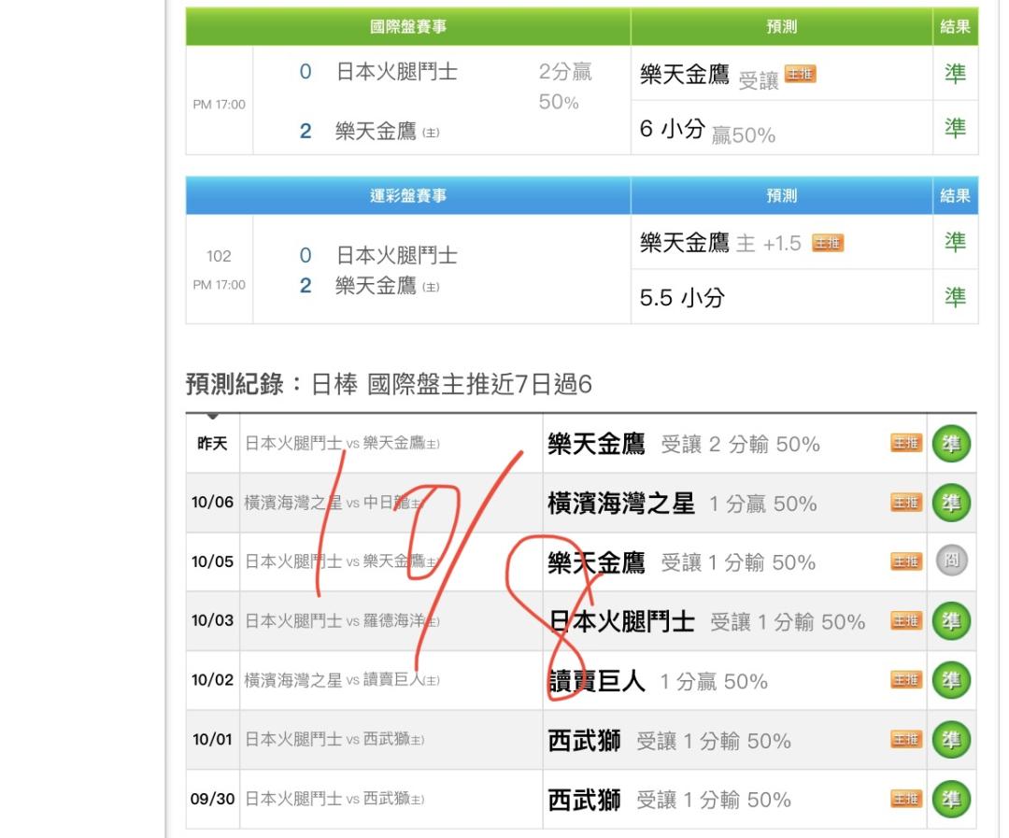This screenshot has width=1009, height=838.
Task: Select the 國際盤賽事 table header
Action: [408, 26]
